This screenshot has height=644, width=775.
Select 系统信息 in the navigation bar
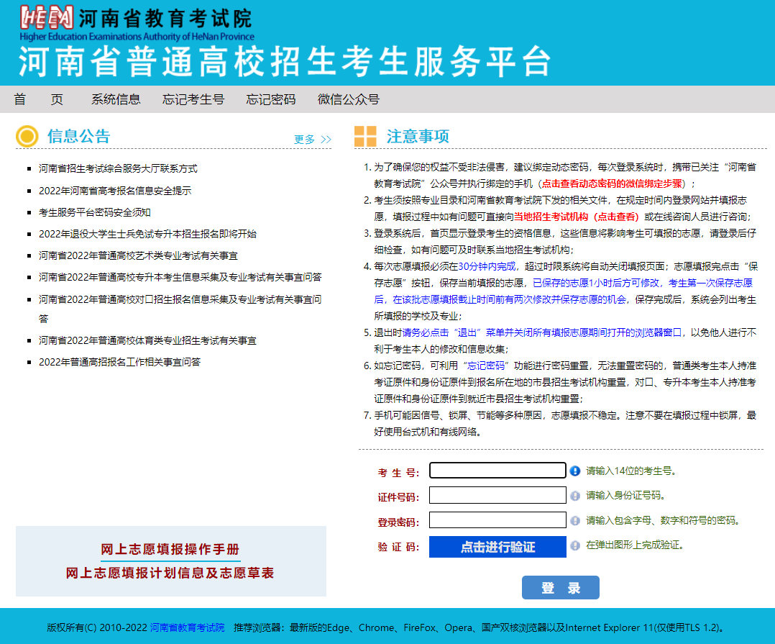point(116,99)
